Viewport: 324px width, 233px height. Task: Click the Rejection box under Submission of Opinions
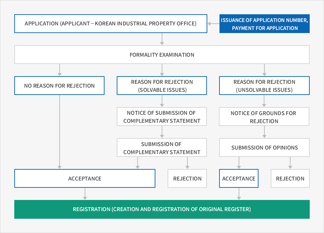(x=290, y=178)
